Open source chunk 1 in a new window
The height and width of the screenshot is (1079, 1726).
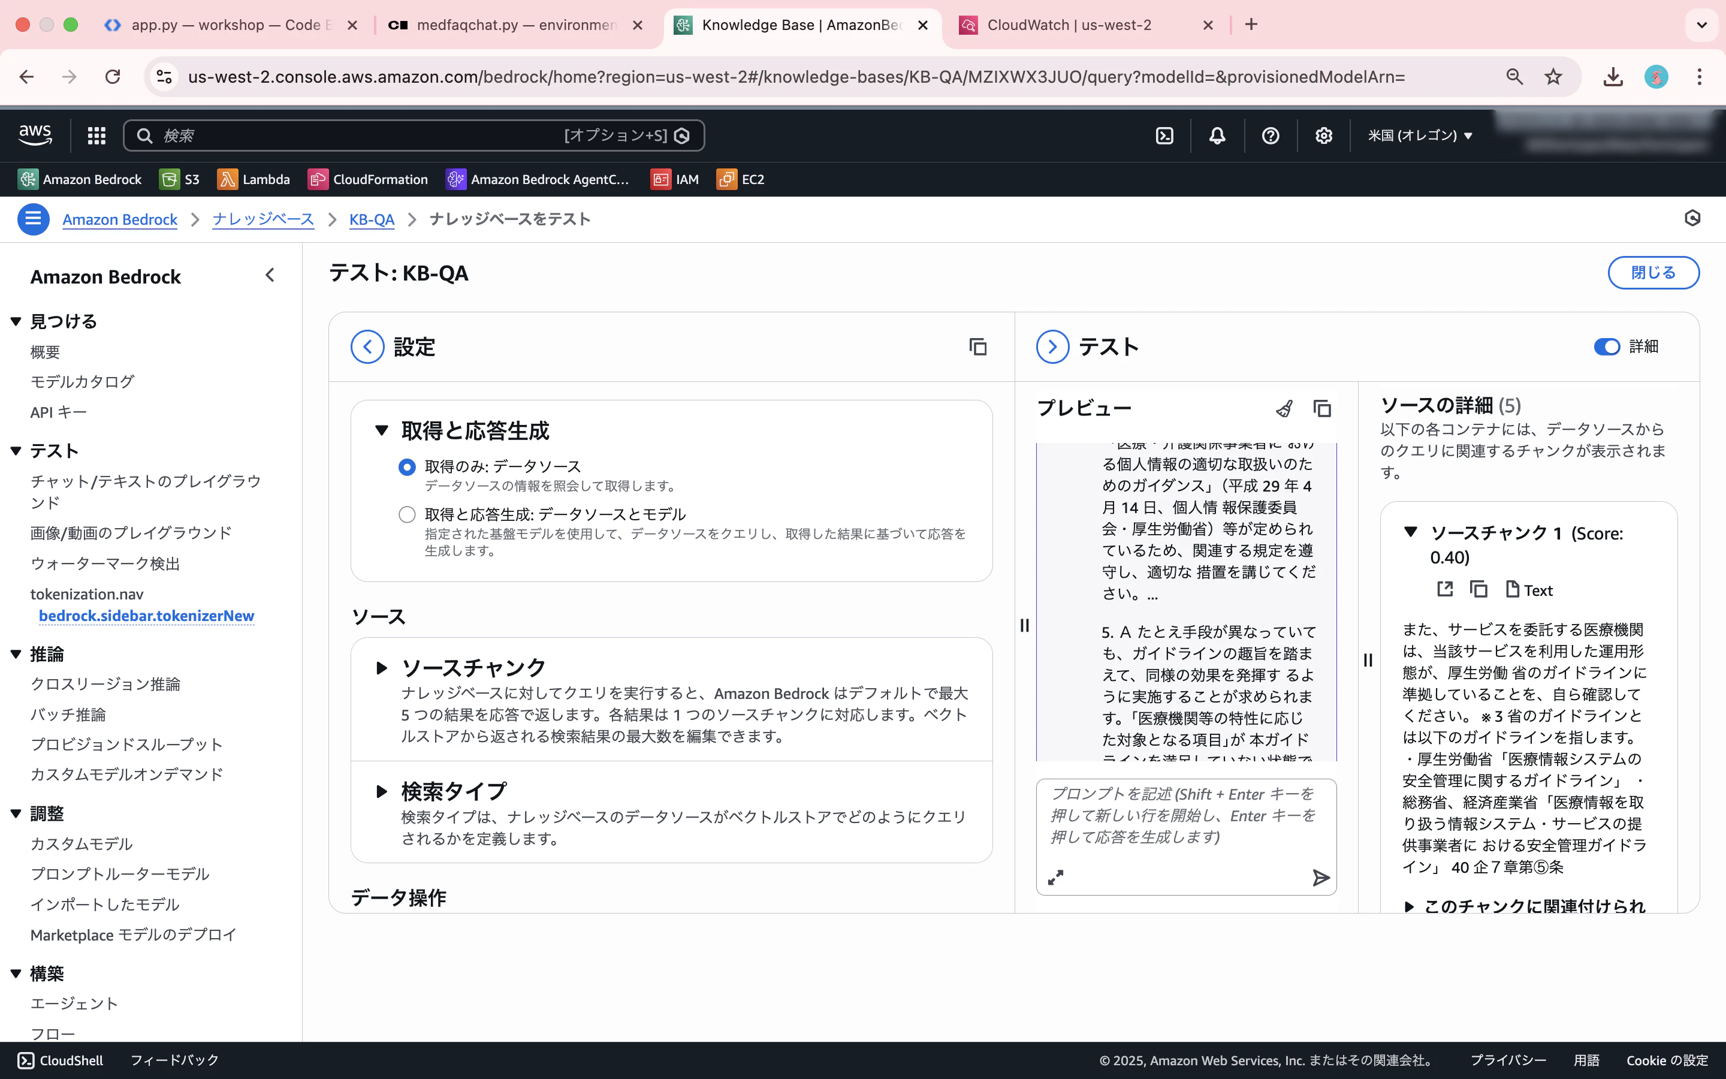coord(1444,589)
